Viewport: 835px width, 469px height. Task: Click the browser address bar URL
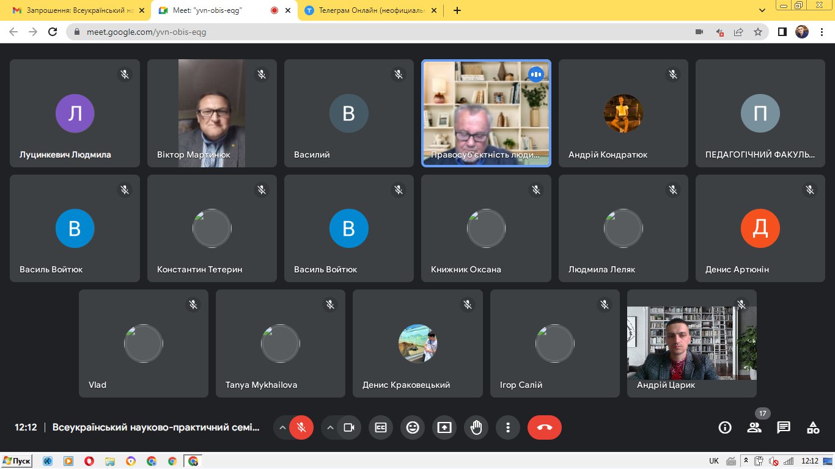(x=147, y=32)
